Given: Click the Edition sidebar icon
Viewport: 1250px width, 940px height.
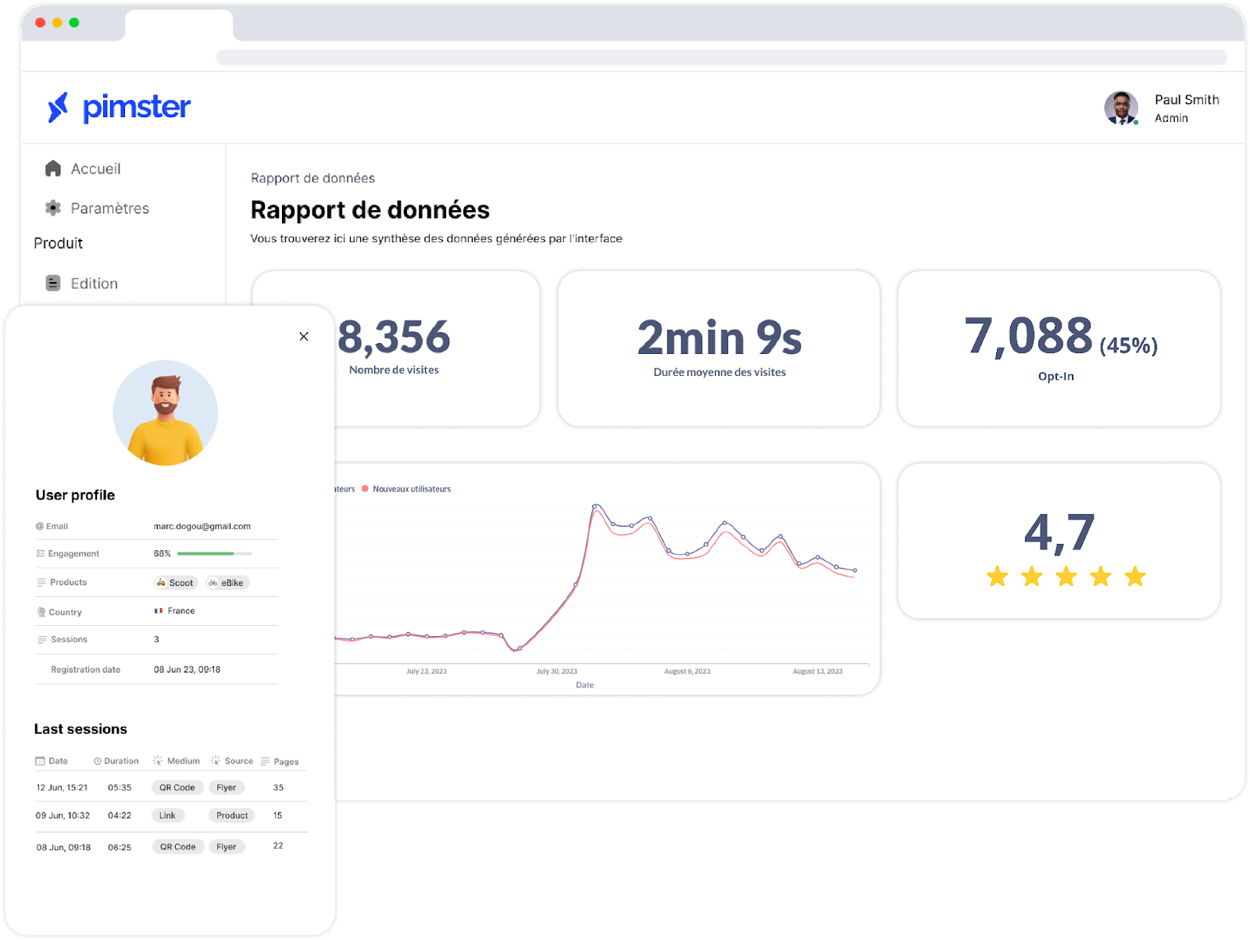Looking at the screenshot, I should point(52,283).
